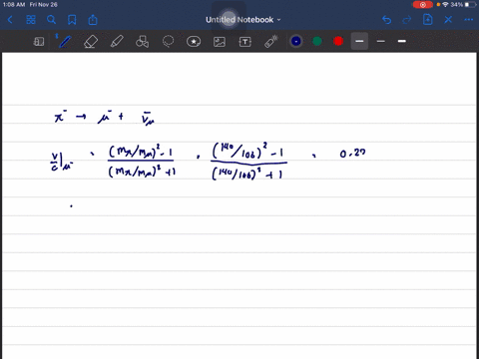479x359 pixels.
Task: Toggle the read-only/page mode icon
Action: (39, 42)
